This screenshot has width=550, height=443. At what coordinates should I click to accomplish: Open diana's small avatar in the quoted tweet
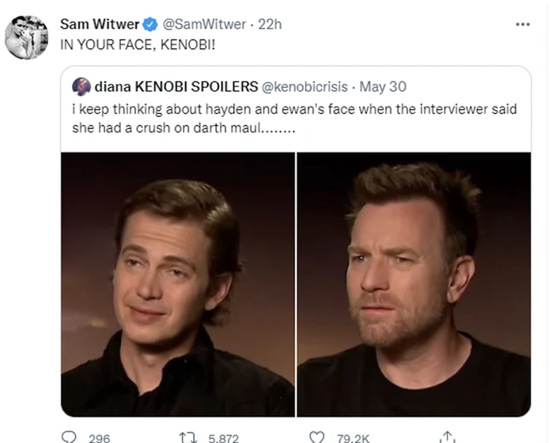82,87
